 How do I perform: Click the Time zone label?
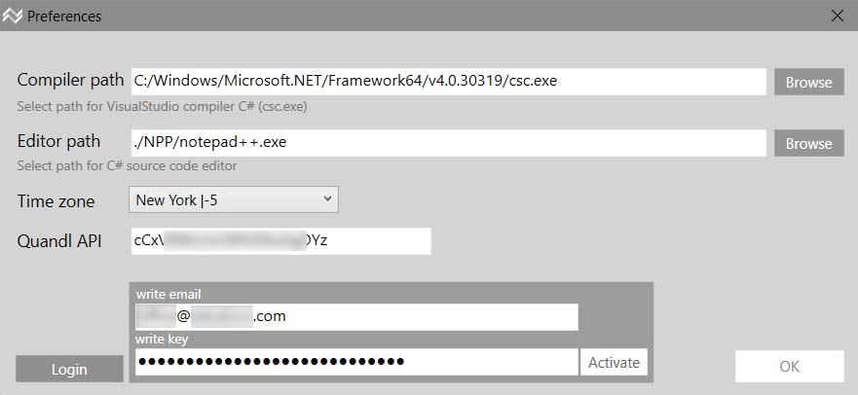tap(56, 201)
